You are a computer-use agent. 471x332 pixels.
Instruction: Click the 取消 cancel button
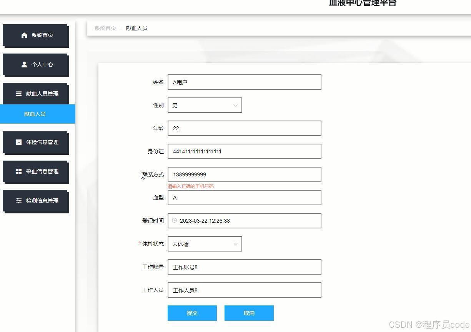click(x=249, y=313)
